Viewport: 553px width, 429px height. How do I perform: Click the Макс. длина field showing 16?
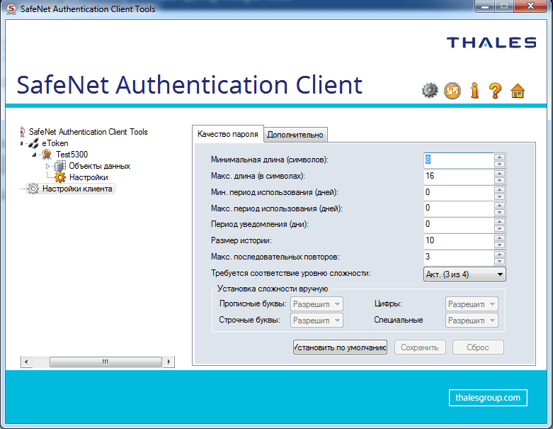[459, 176]
